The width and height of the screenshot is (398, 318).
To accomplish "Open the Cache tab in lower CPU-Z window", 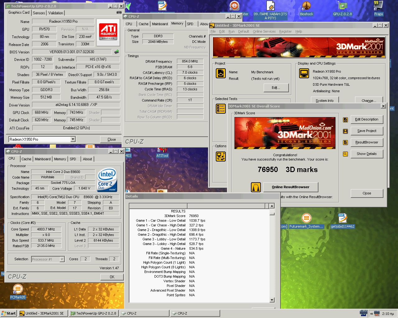I will click(x=26, y=159).
